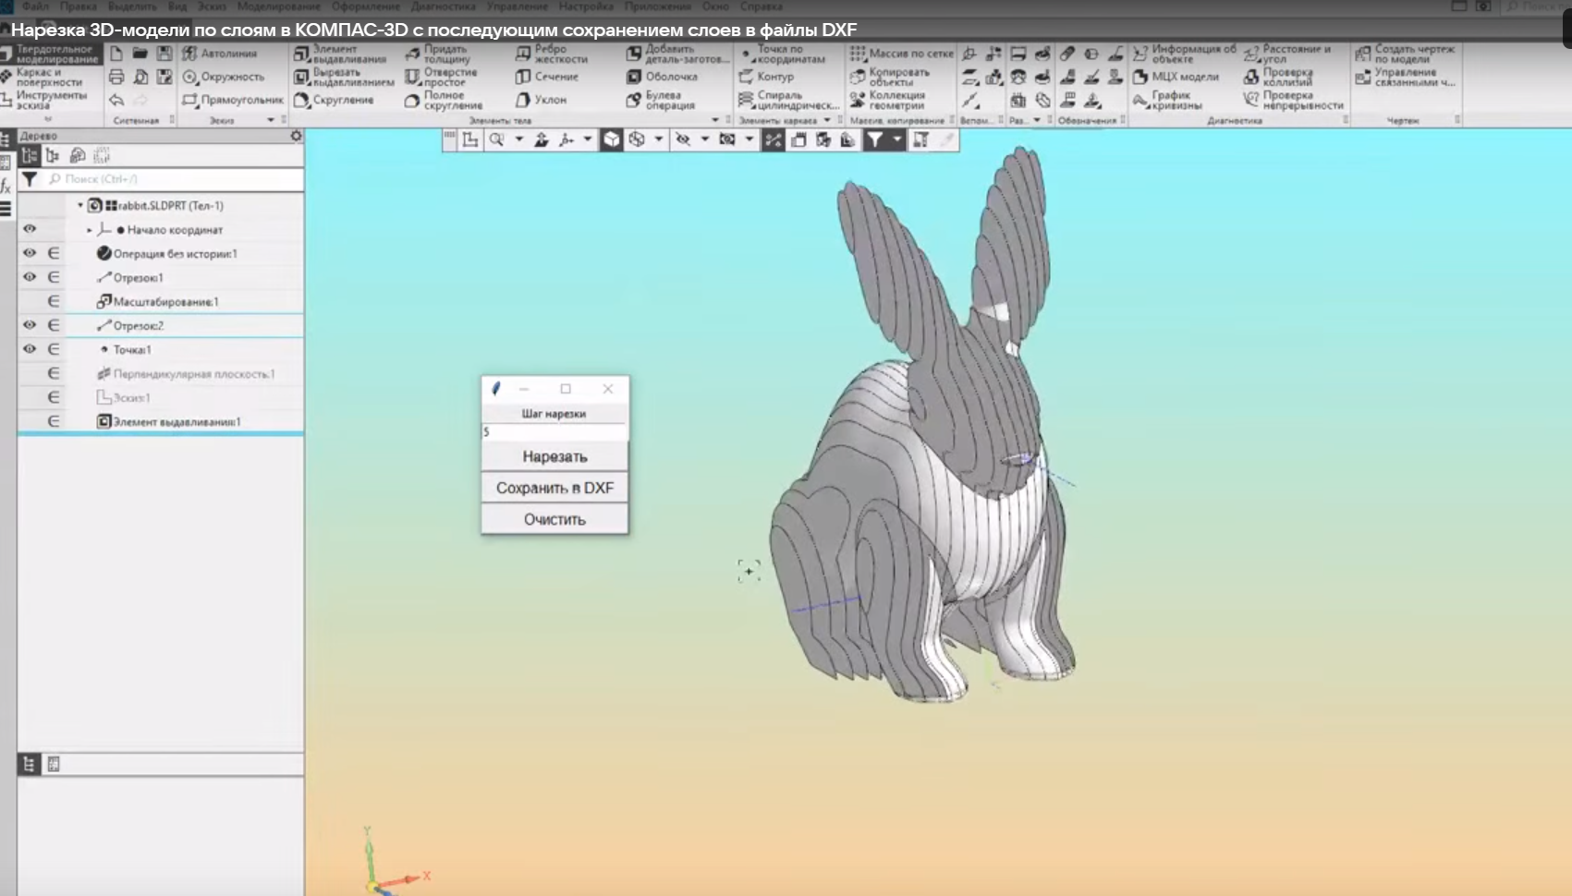
Task: Choose Полное скругление tool
Action: pyautogui.click(x=444, y=101)
